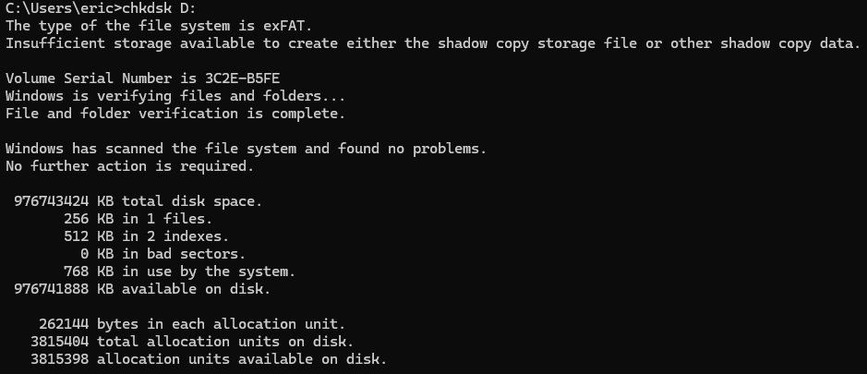
Task: Click the Insufficient storage available message line
Action: 431,44
